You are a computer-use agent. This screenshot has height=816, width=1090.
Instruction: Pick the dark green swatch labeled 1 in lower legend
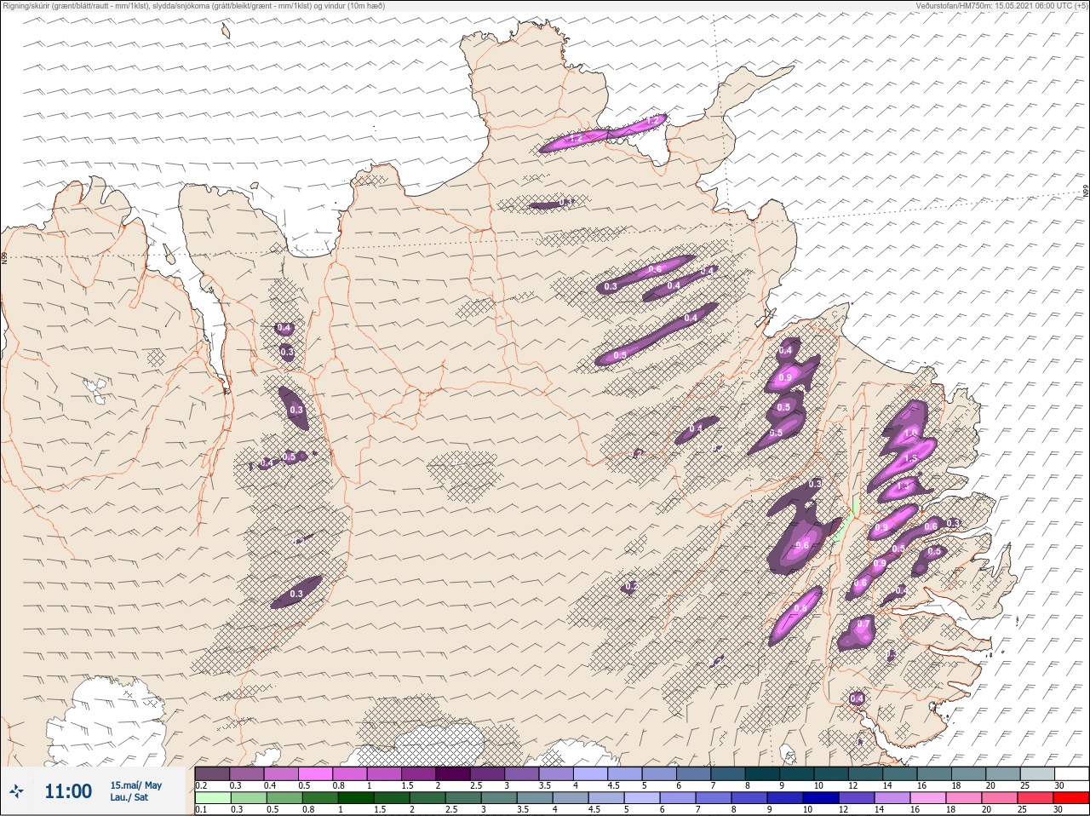pos(354,798)
